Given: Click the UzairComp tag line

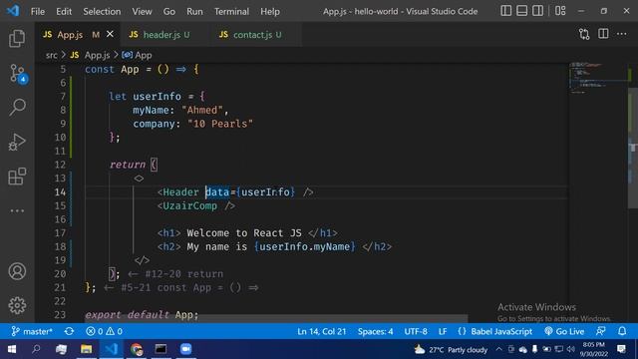Looking at the screenshot, I should 196,205.
